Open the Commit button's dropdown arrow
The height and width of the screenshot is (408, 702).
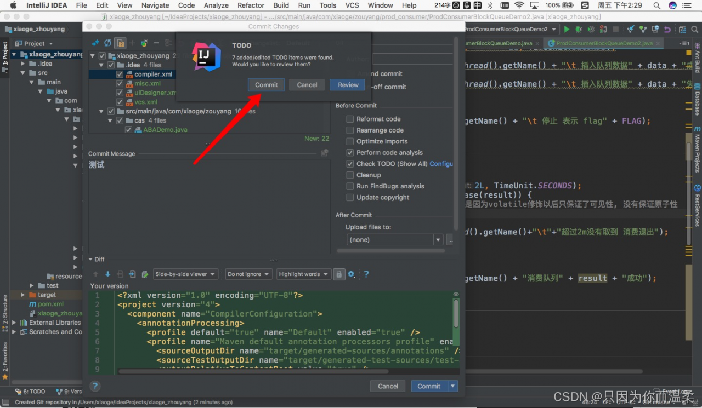click(x=453, y=386)
